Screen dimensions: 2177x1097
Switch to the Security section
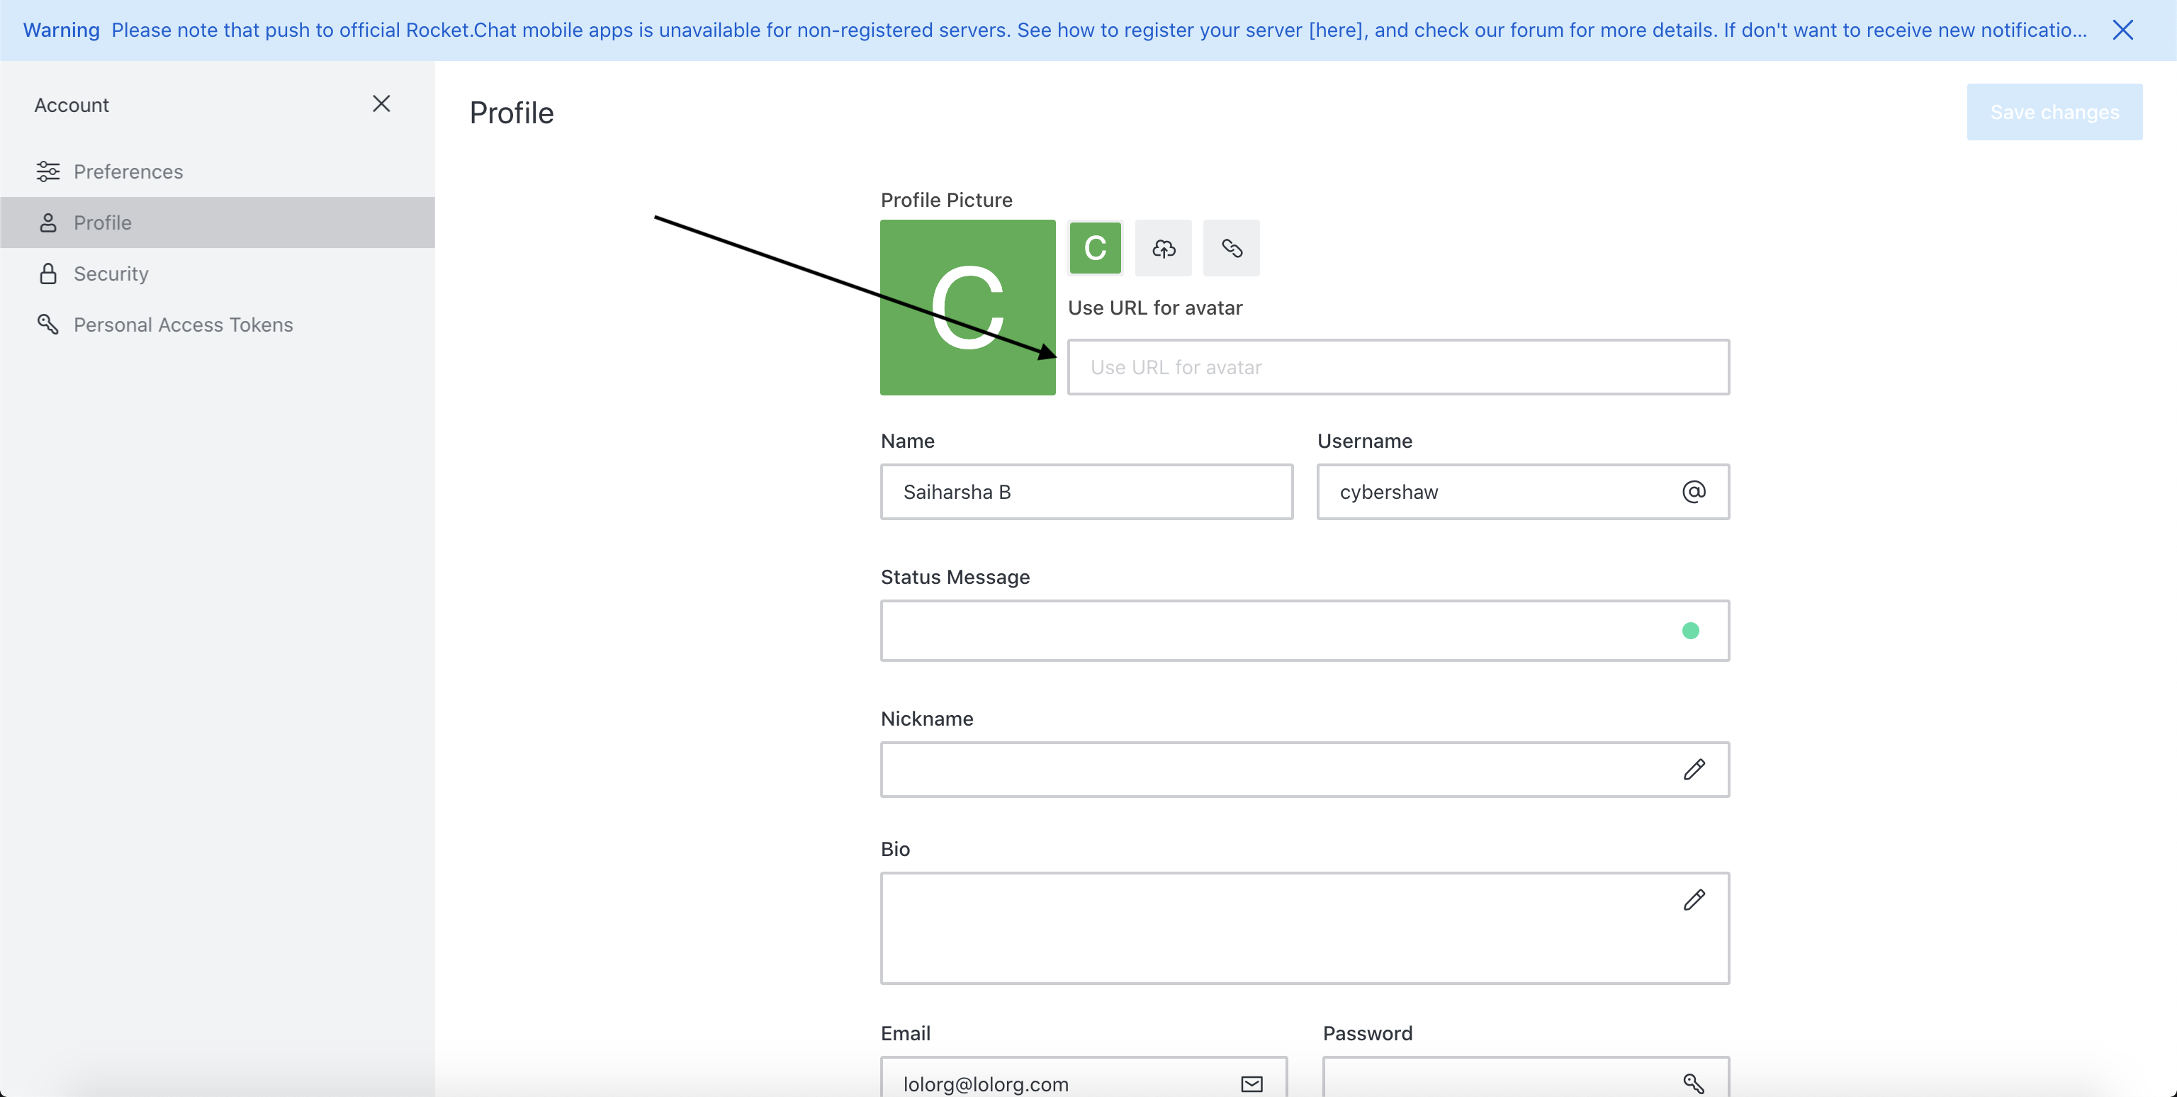point(111,273)
